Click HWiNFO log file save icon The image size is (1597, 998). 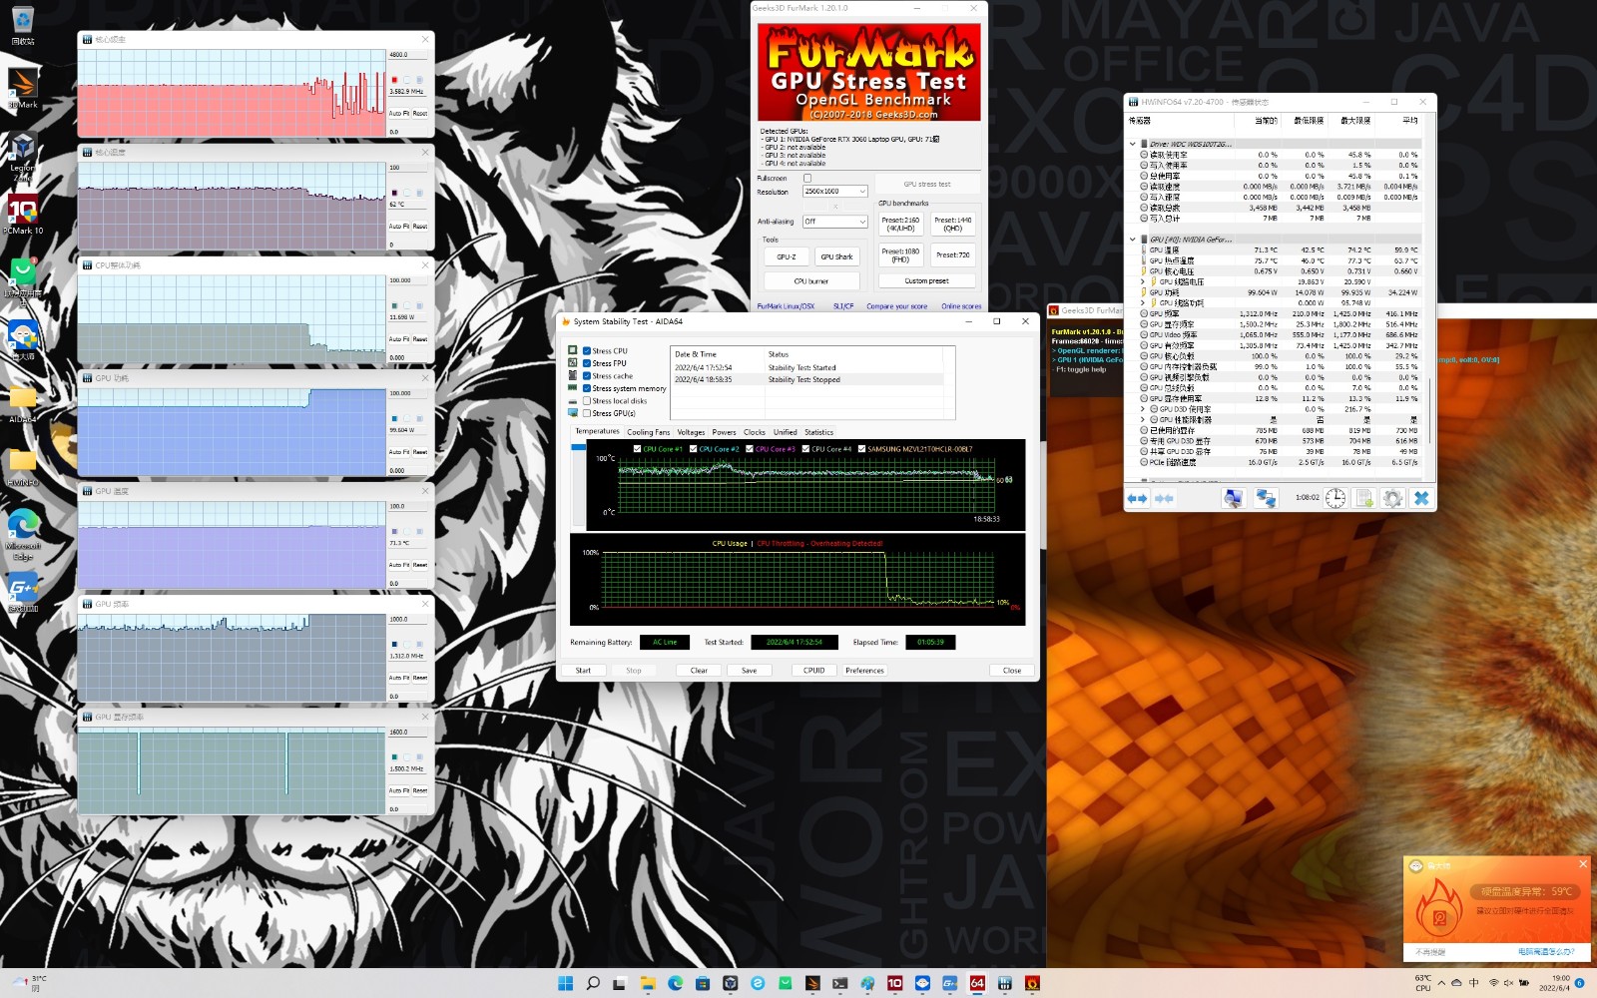pos(1364,498)
